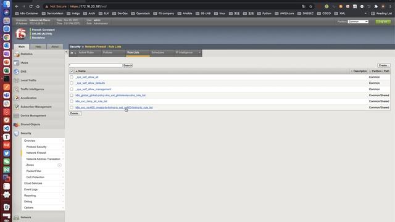
Task: Check the box for k8s_svc_deny_all_rule_list
Action: [72, 101]
